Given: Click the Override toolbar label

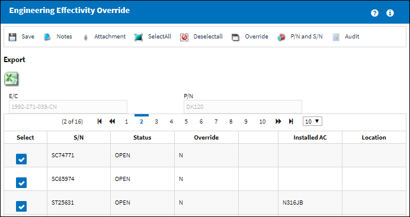Looking at the screenshot, I should point(257,37).
